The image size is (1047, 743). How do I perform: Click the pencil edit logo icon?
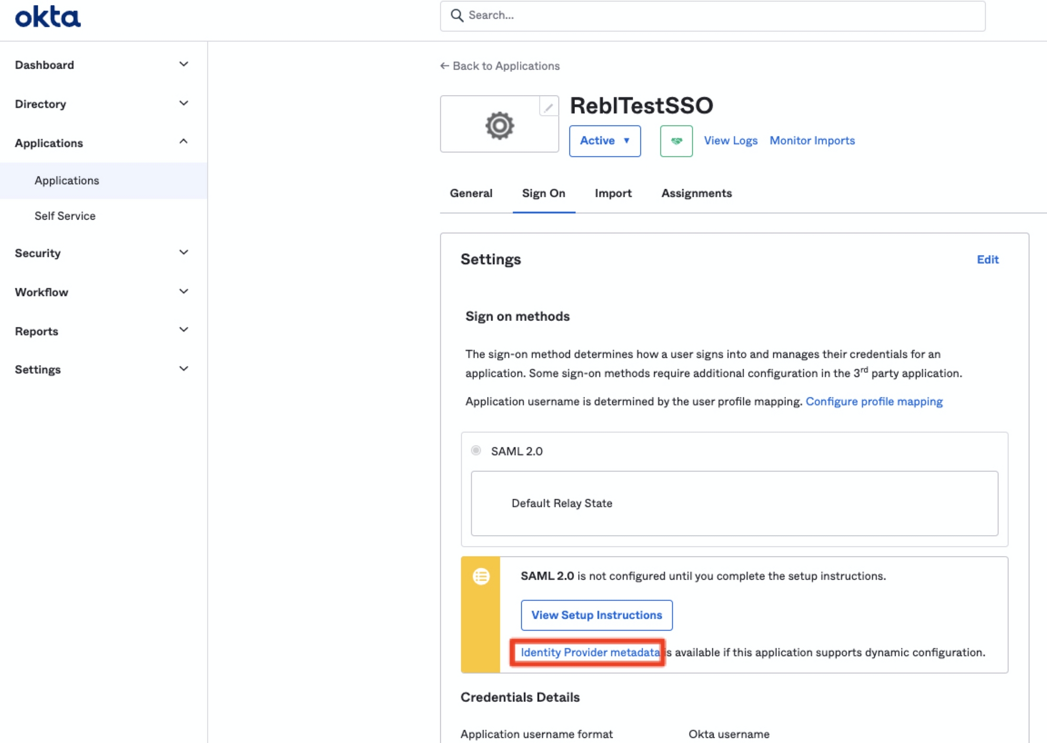click(x=548, y=107)
